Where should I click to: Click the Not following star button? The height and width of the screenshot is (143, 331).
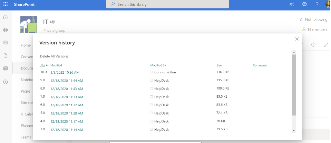(x=313, y=20)
